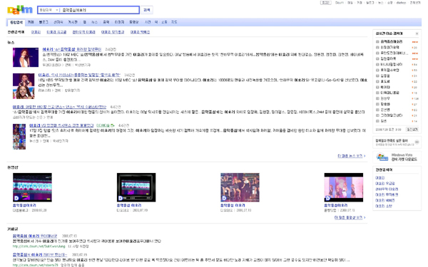Click the Windows Vista gadget download banner

[397, 157]
